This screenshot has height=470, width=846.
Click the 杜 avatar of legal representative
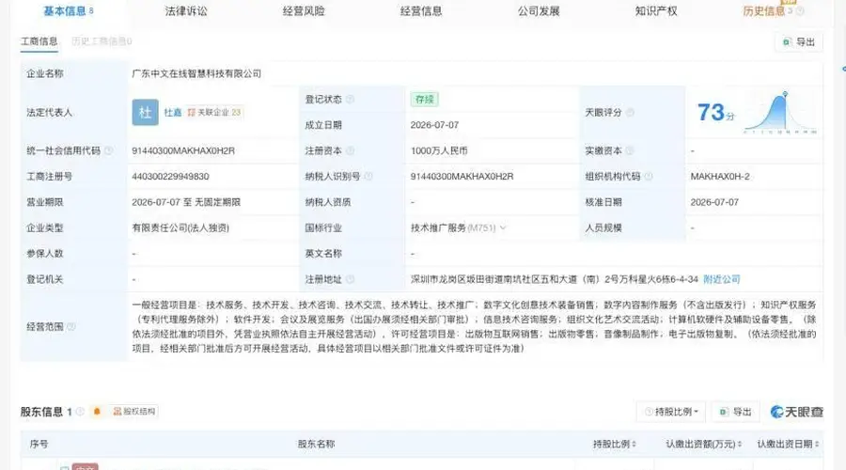point(145,112)
